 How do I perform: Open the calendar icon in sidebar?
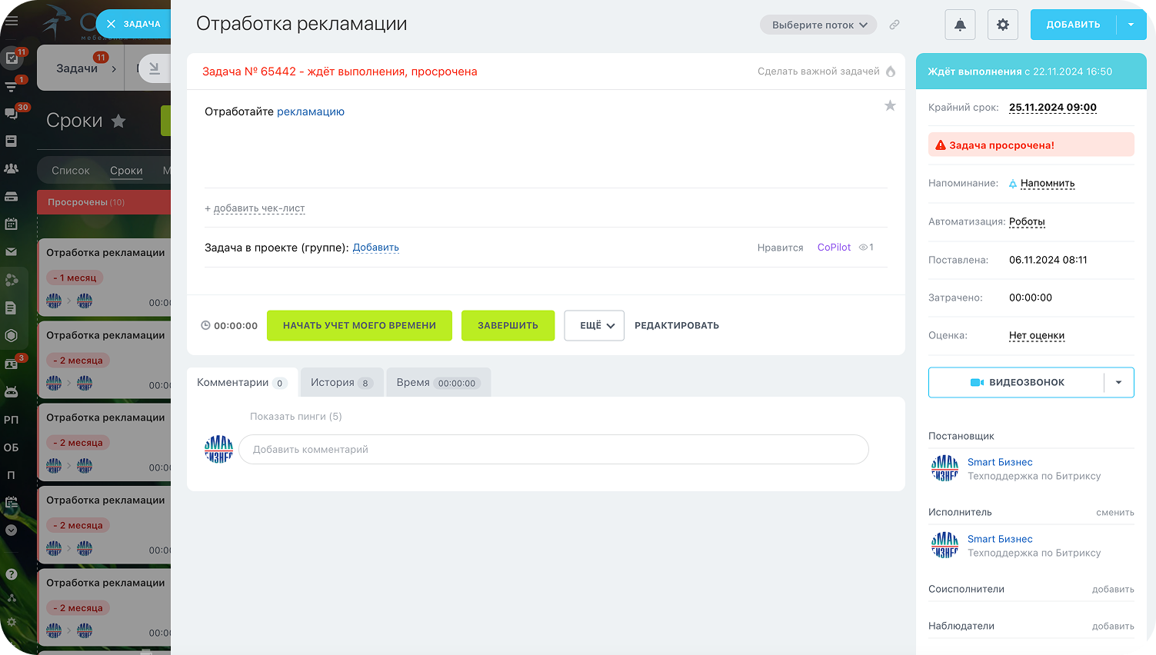tap(12, 224)
